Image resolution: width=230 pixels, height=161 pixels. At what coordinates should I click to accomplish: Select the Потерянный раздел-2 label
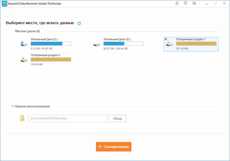45,55
